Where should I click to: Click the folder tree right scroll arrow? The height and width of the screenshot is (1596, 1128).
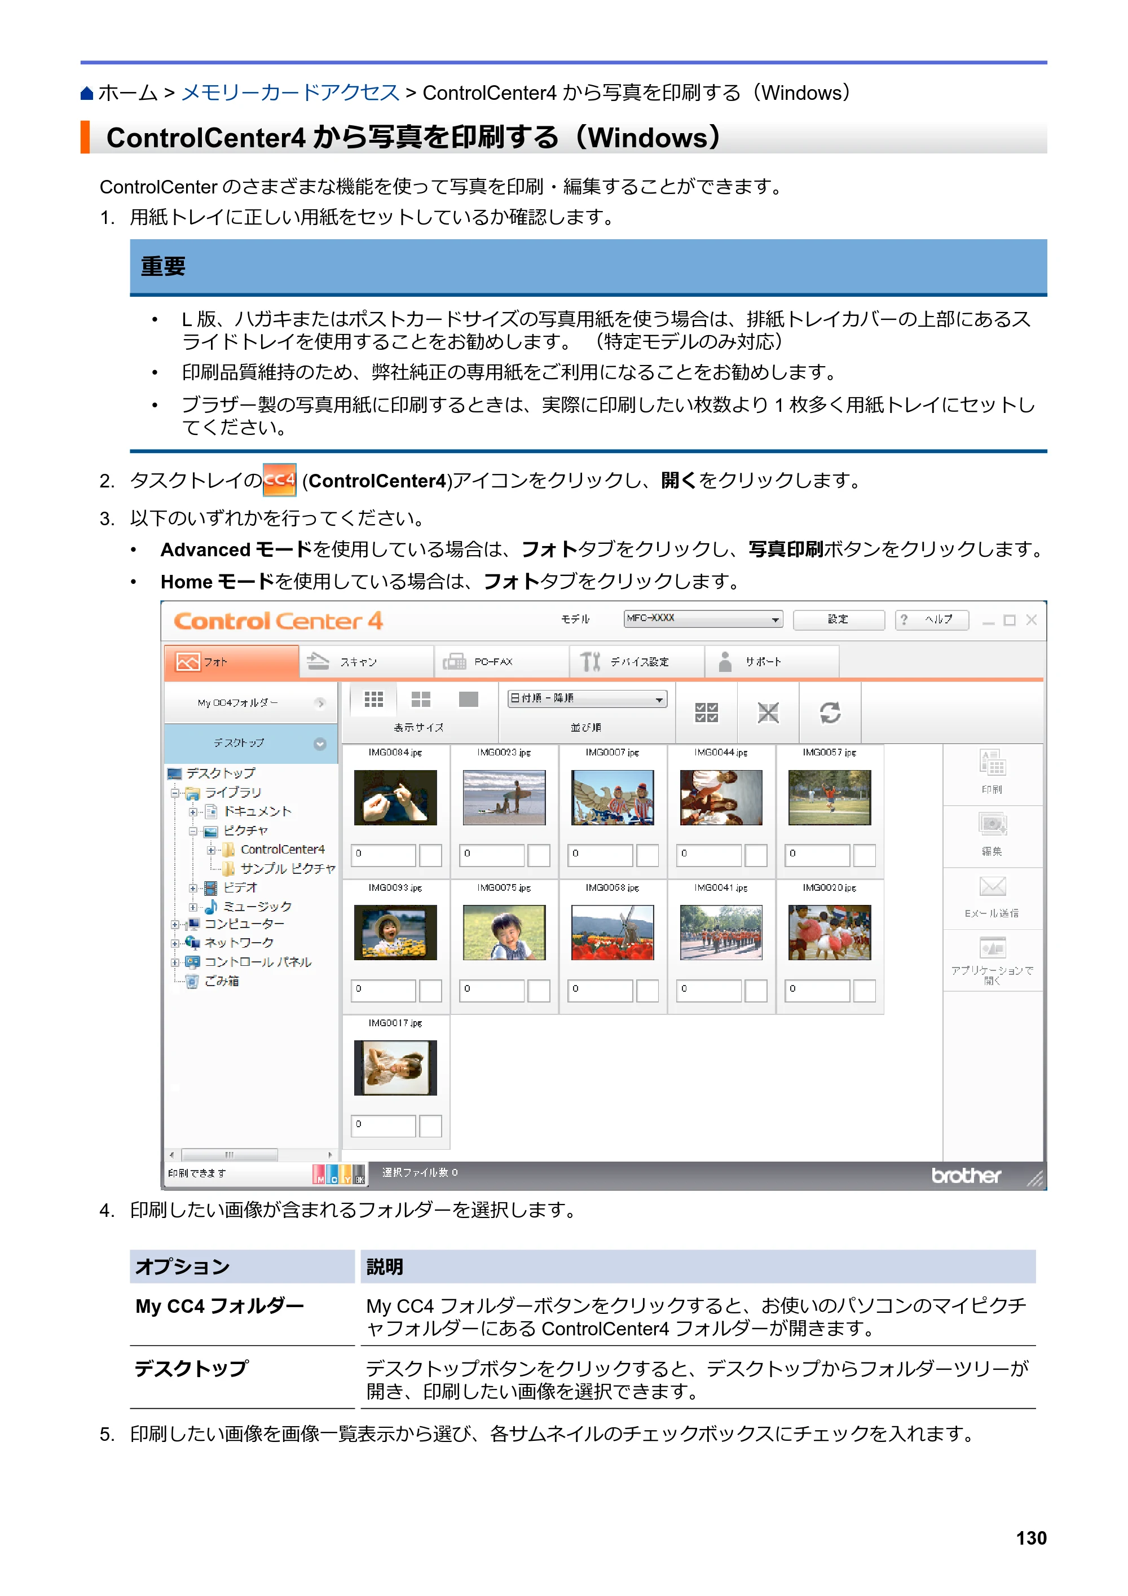pyautogui.click(x=330, y=1155)
